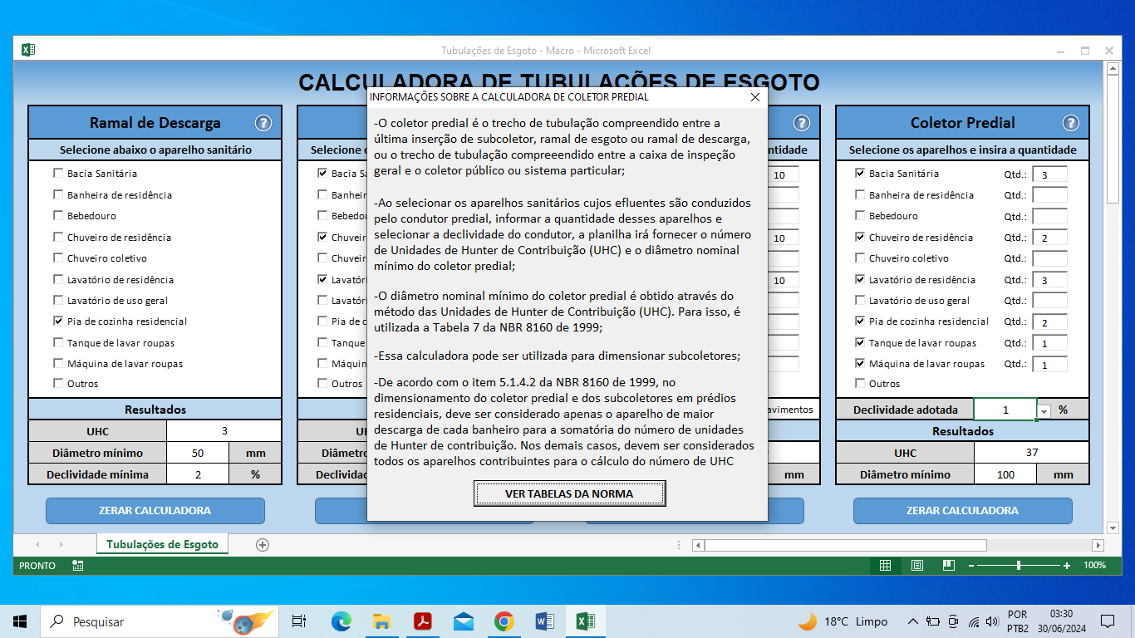Click help icon in Coletor Predial header
The height and width of the screenshot is (638, 1135).
pyautogui.click(x=1070, y=123)
